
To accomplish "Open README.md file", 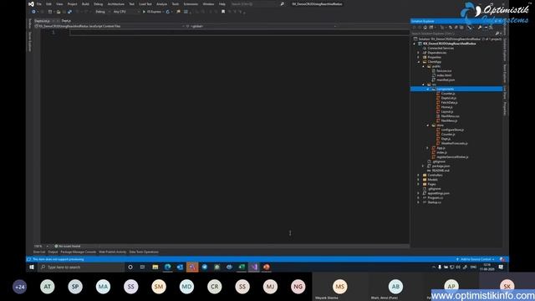I will click(441, 171).
